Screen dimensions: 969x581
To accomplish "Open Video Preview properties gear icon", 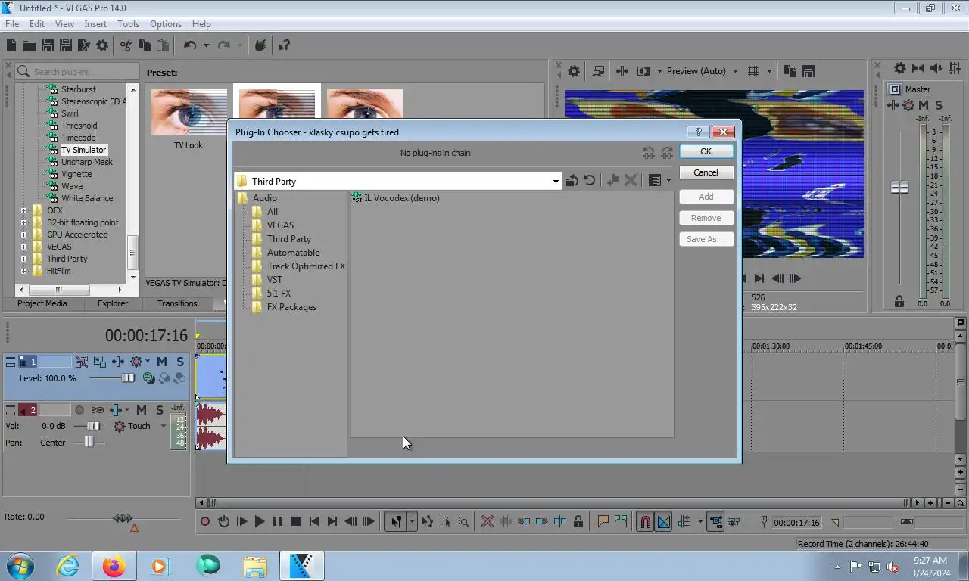I will pyautogui.click(x=574, y=71).
